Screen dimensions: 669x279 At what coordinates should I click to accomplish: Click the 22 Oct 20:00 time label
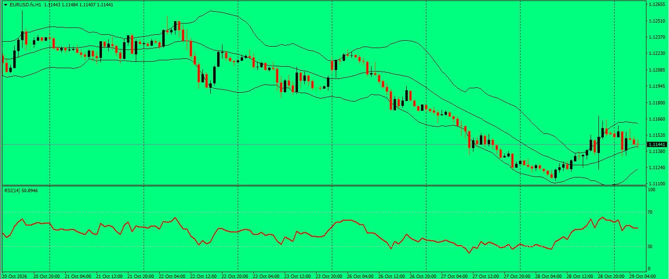pyautogui.click(x=234, y=277)
